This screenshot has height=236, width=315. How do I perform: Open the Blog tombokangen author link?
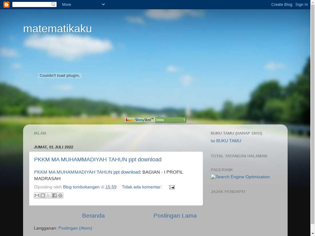81,187
